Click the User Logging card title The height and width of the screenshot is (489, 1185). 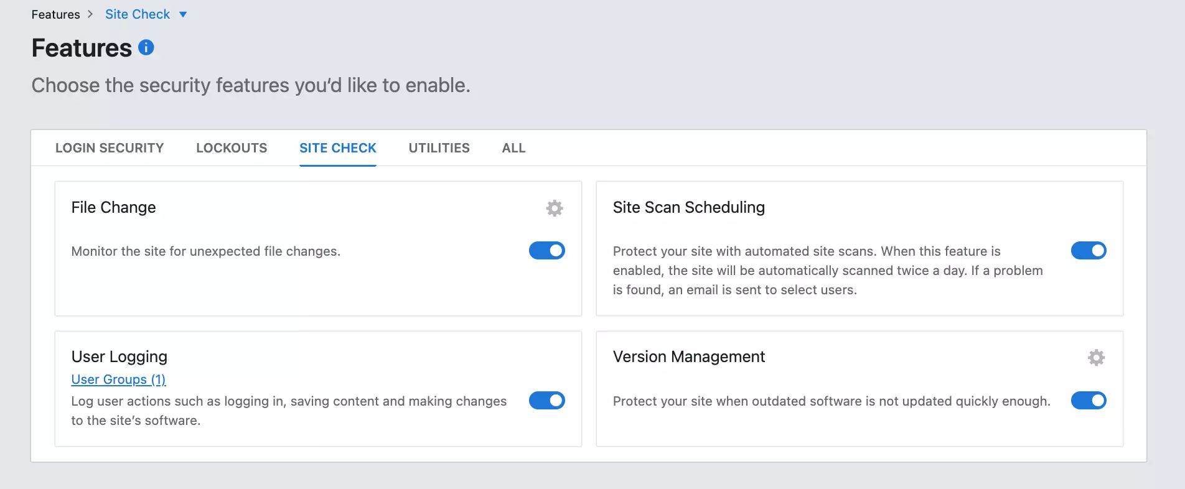[x=119, y=356]
